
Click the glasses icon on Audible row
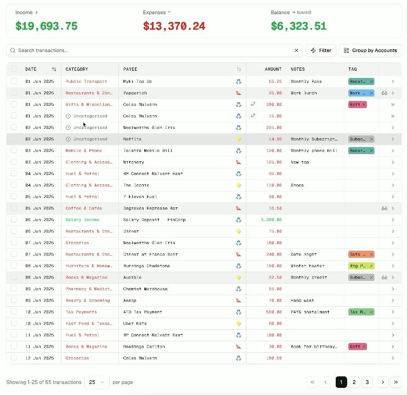(385, 278)
